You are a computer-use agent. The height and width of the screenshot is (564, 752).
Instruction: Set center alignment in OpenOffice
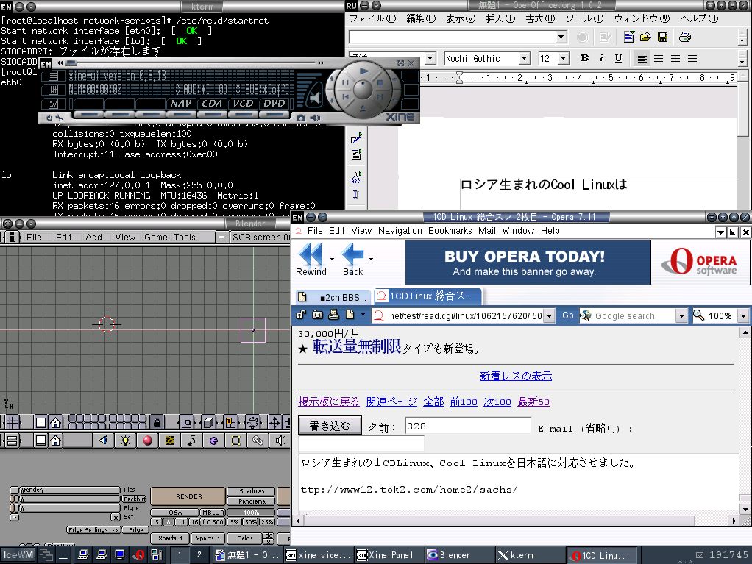click(659, 59)
